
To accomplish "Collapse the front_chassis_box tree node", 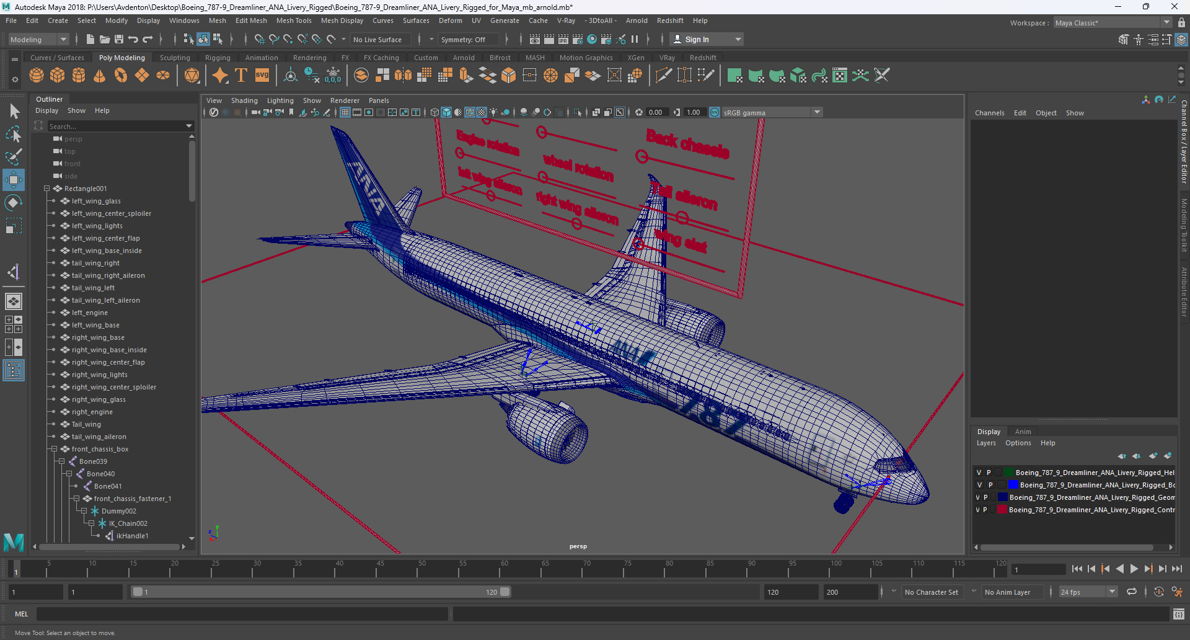I will point(54,449).
